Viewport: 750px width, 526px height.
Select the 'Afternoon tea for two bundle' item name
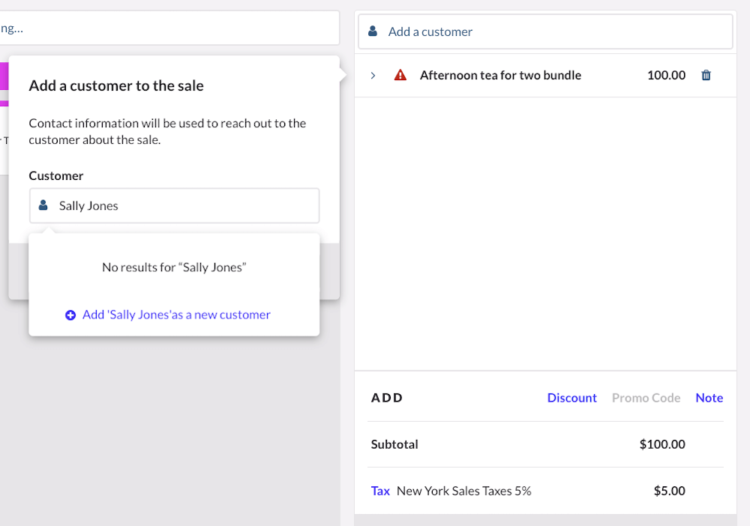(500, 75)
